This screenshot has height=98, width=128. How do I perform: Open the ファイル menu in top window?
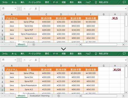pos(5,2)
